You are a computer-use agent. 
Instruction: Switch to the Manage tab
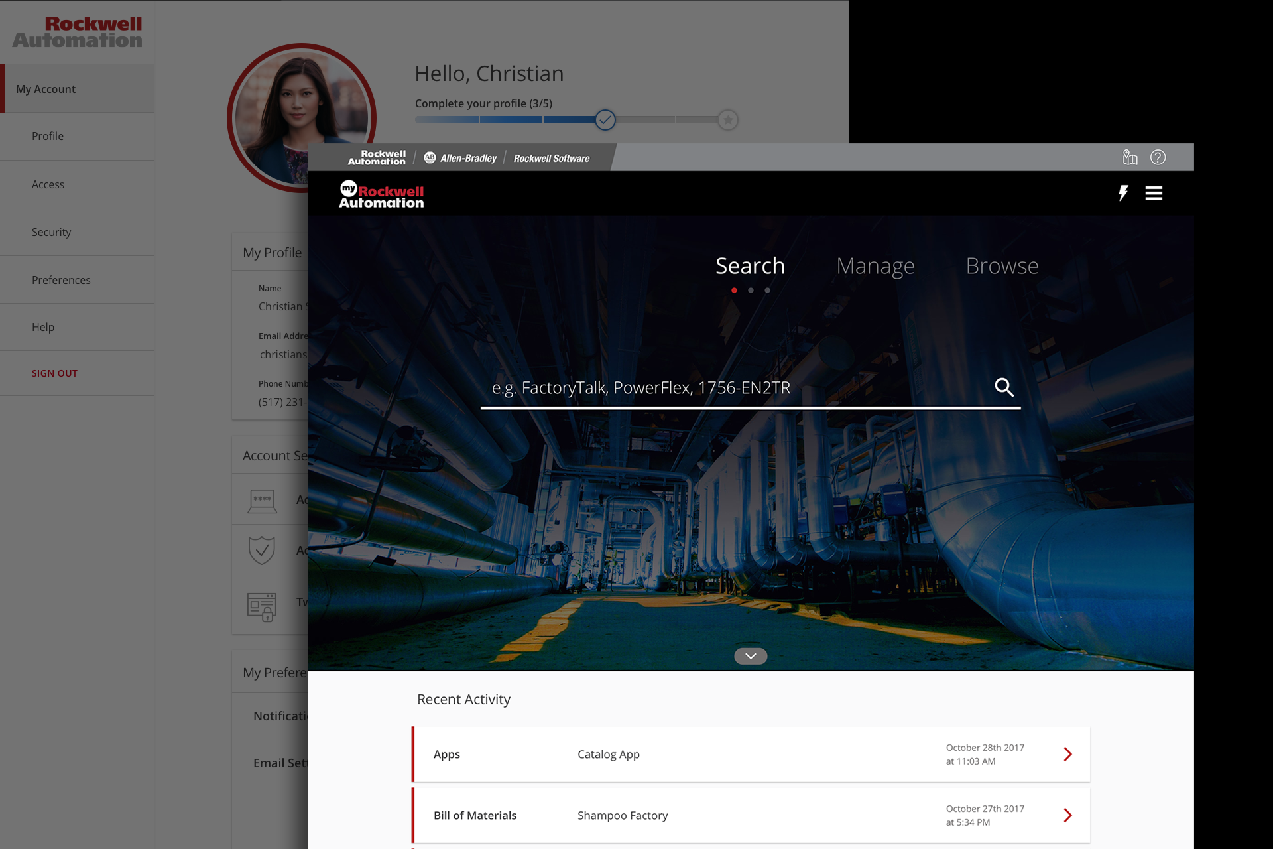coord(875,266)
